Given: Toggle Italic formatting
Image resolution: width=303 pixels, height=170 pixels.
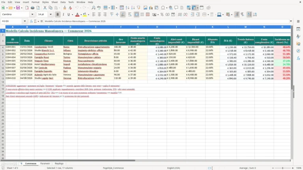Looking at the screenshot, I should (x=63, y=15).
